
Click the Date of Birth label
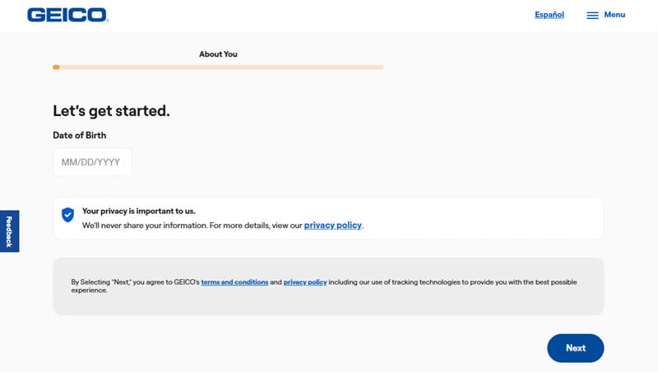80,135
